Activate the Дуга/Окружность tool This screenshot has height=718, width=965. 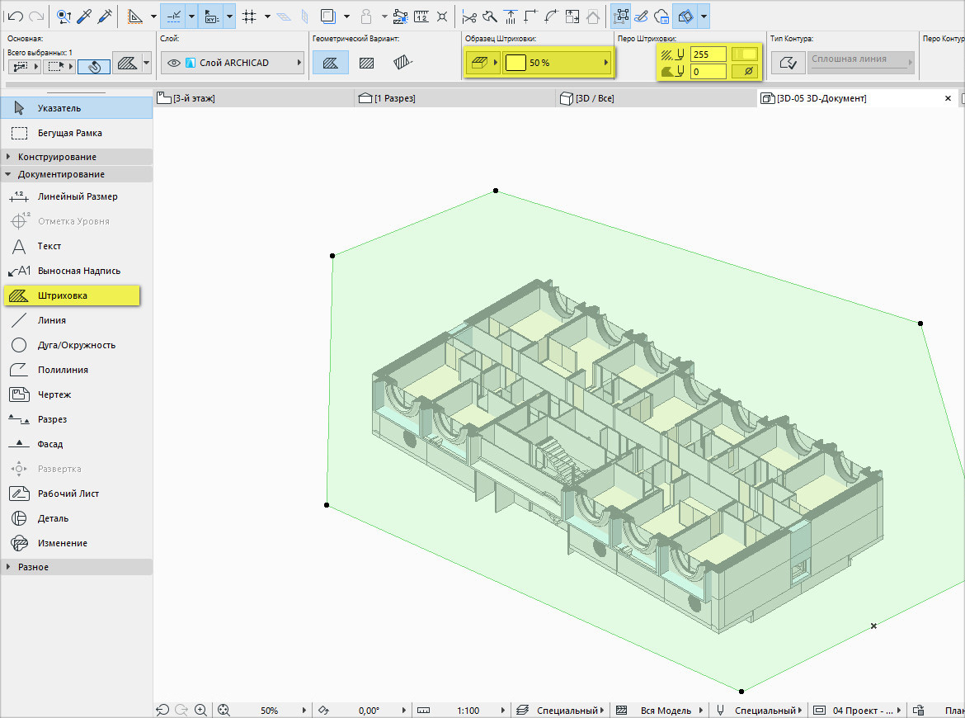[x=76, y=345]
